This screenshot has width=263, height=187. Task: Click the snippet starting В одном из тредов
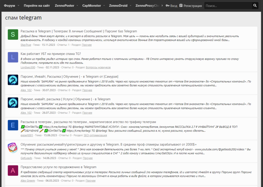click(x=130, y=61)
